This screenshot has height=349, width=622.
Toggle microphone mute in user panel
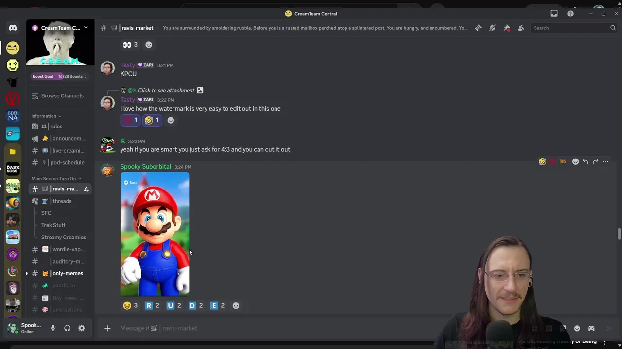point(53,328)
